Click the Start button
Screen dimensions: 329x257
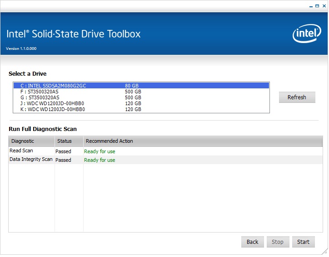[303, 242]
